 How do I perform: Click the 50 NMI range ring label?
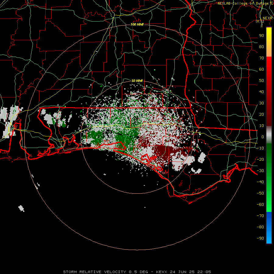click(x=137, y=81)
